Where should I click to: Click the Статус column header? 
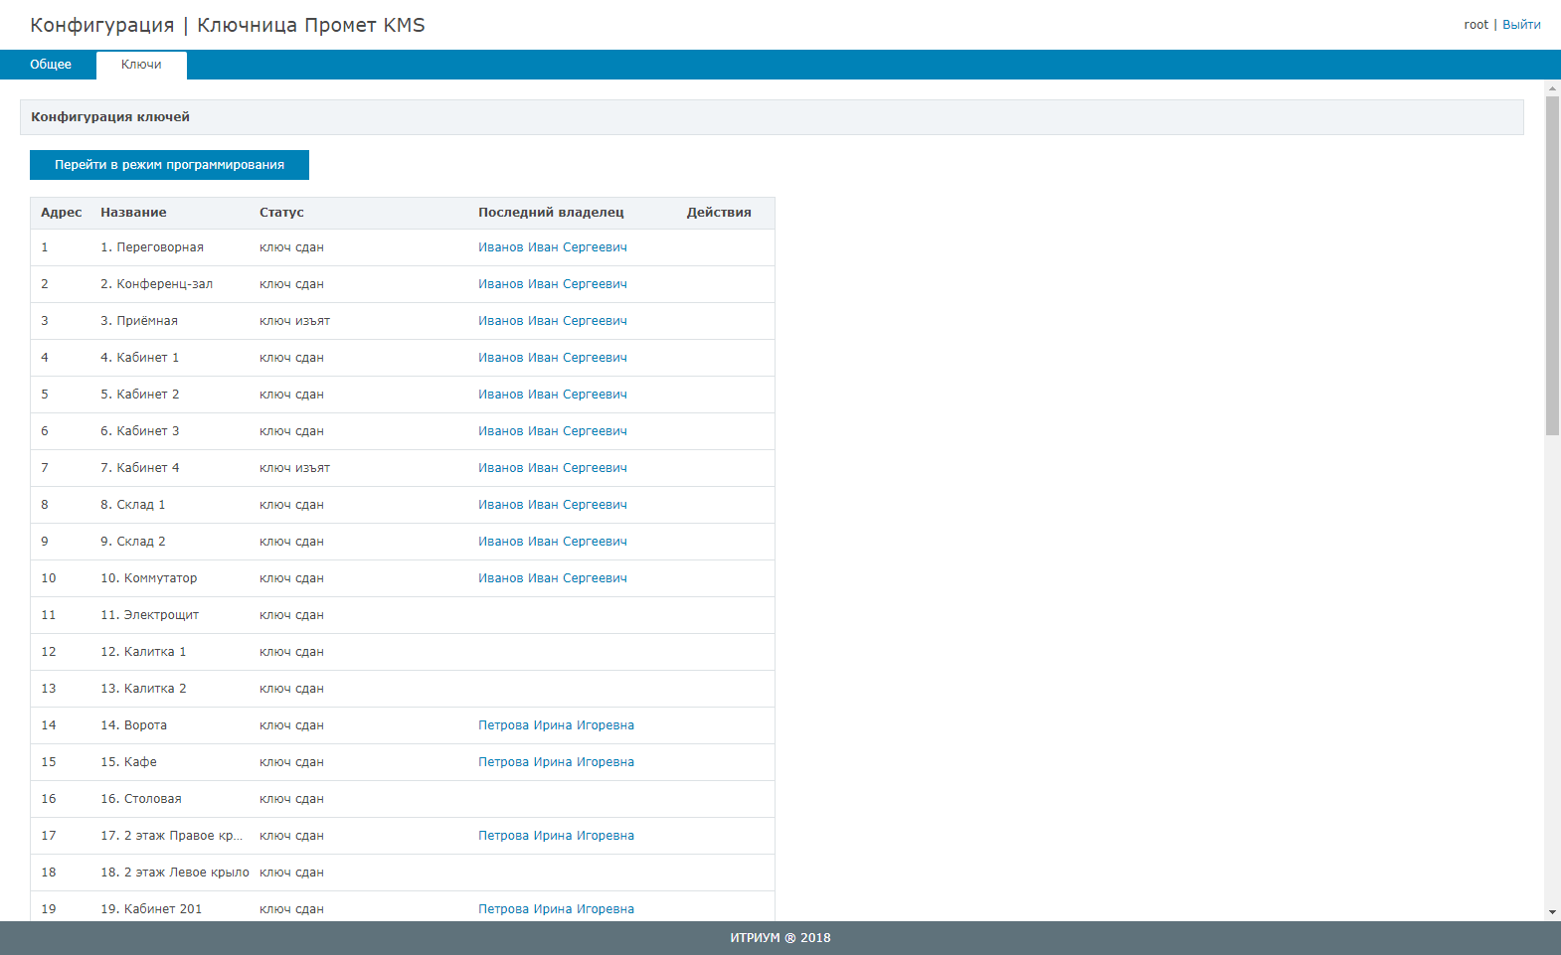(x=281, y=213)
